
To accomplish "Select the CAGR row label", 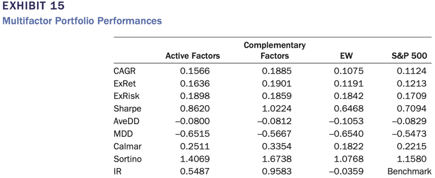I will tap(124, 72).
